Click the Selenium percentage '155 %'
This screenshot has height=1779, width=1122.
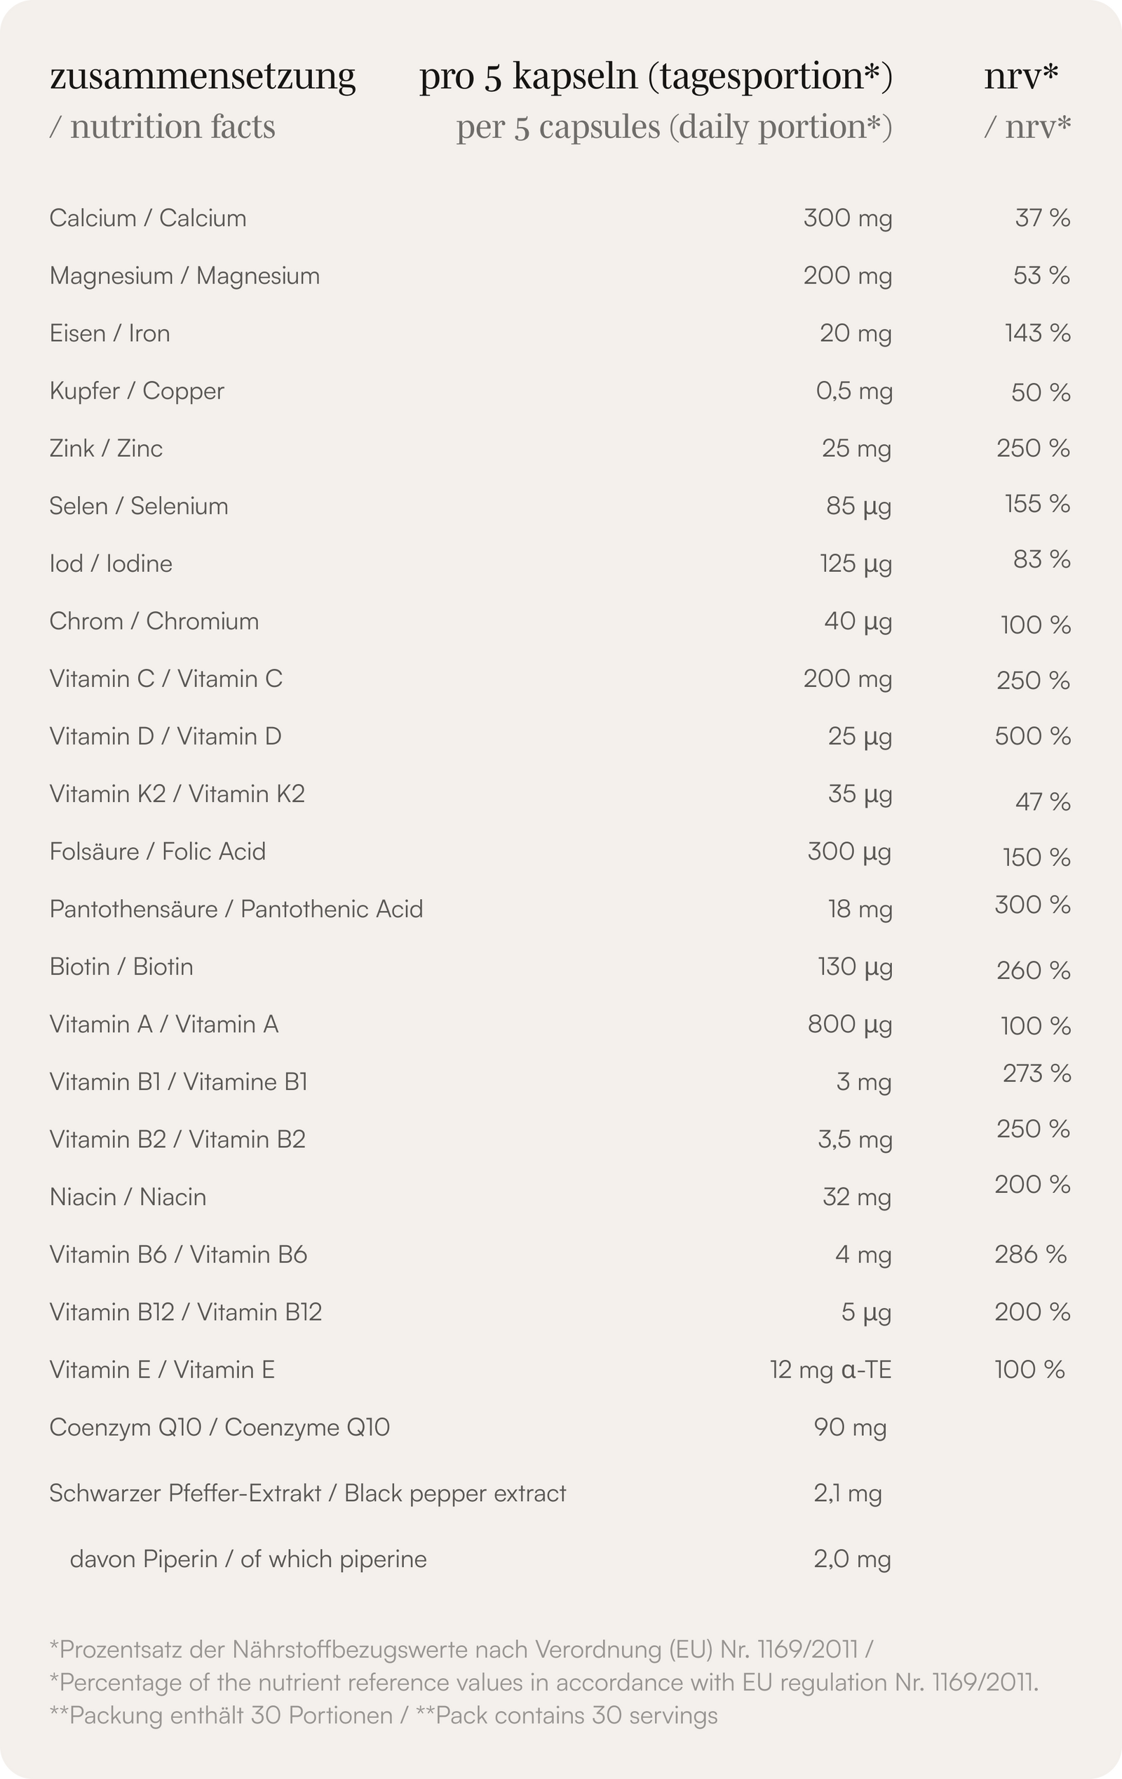point(1037,504)
